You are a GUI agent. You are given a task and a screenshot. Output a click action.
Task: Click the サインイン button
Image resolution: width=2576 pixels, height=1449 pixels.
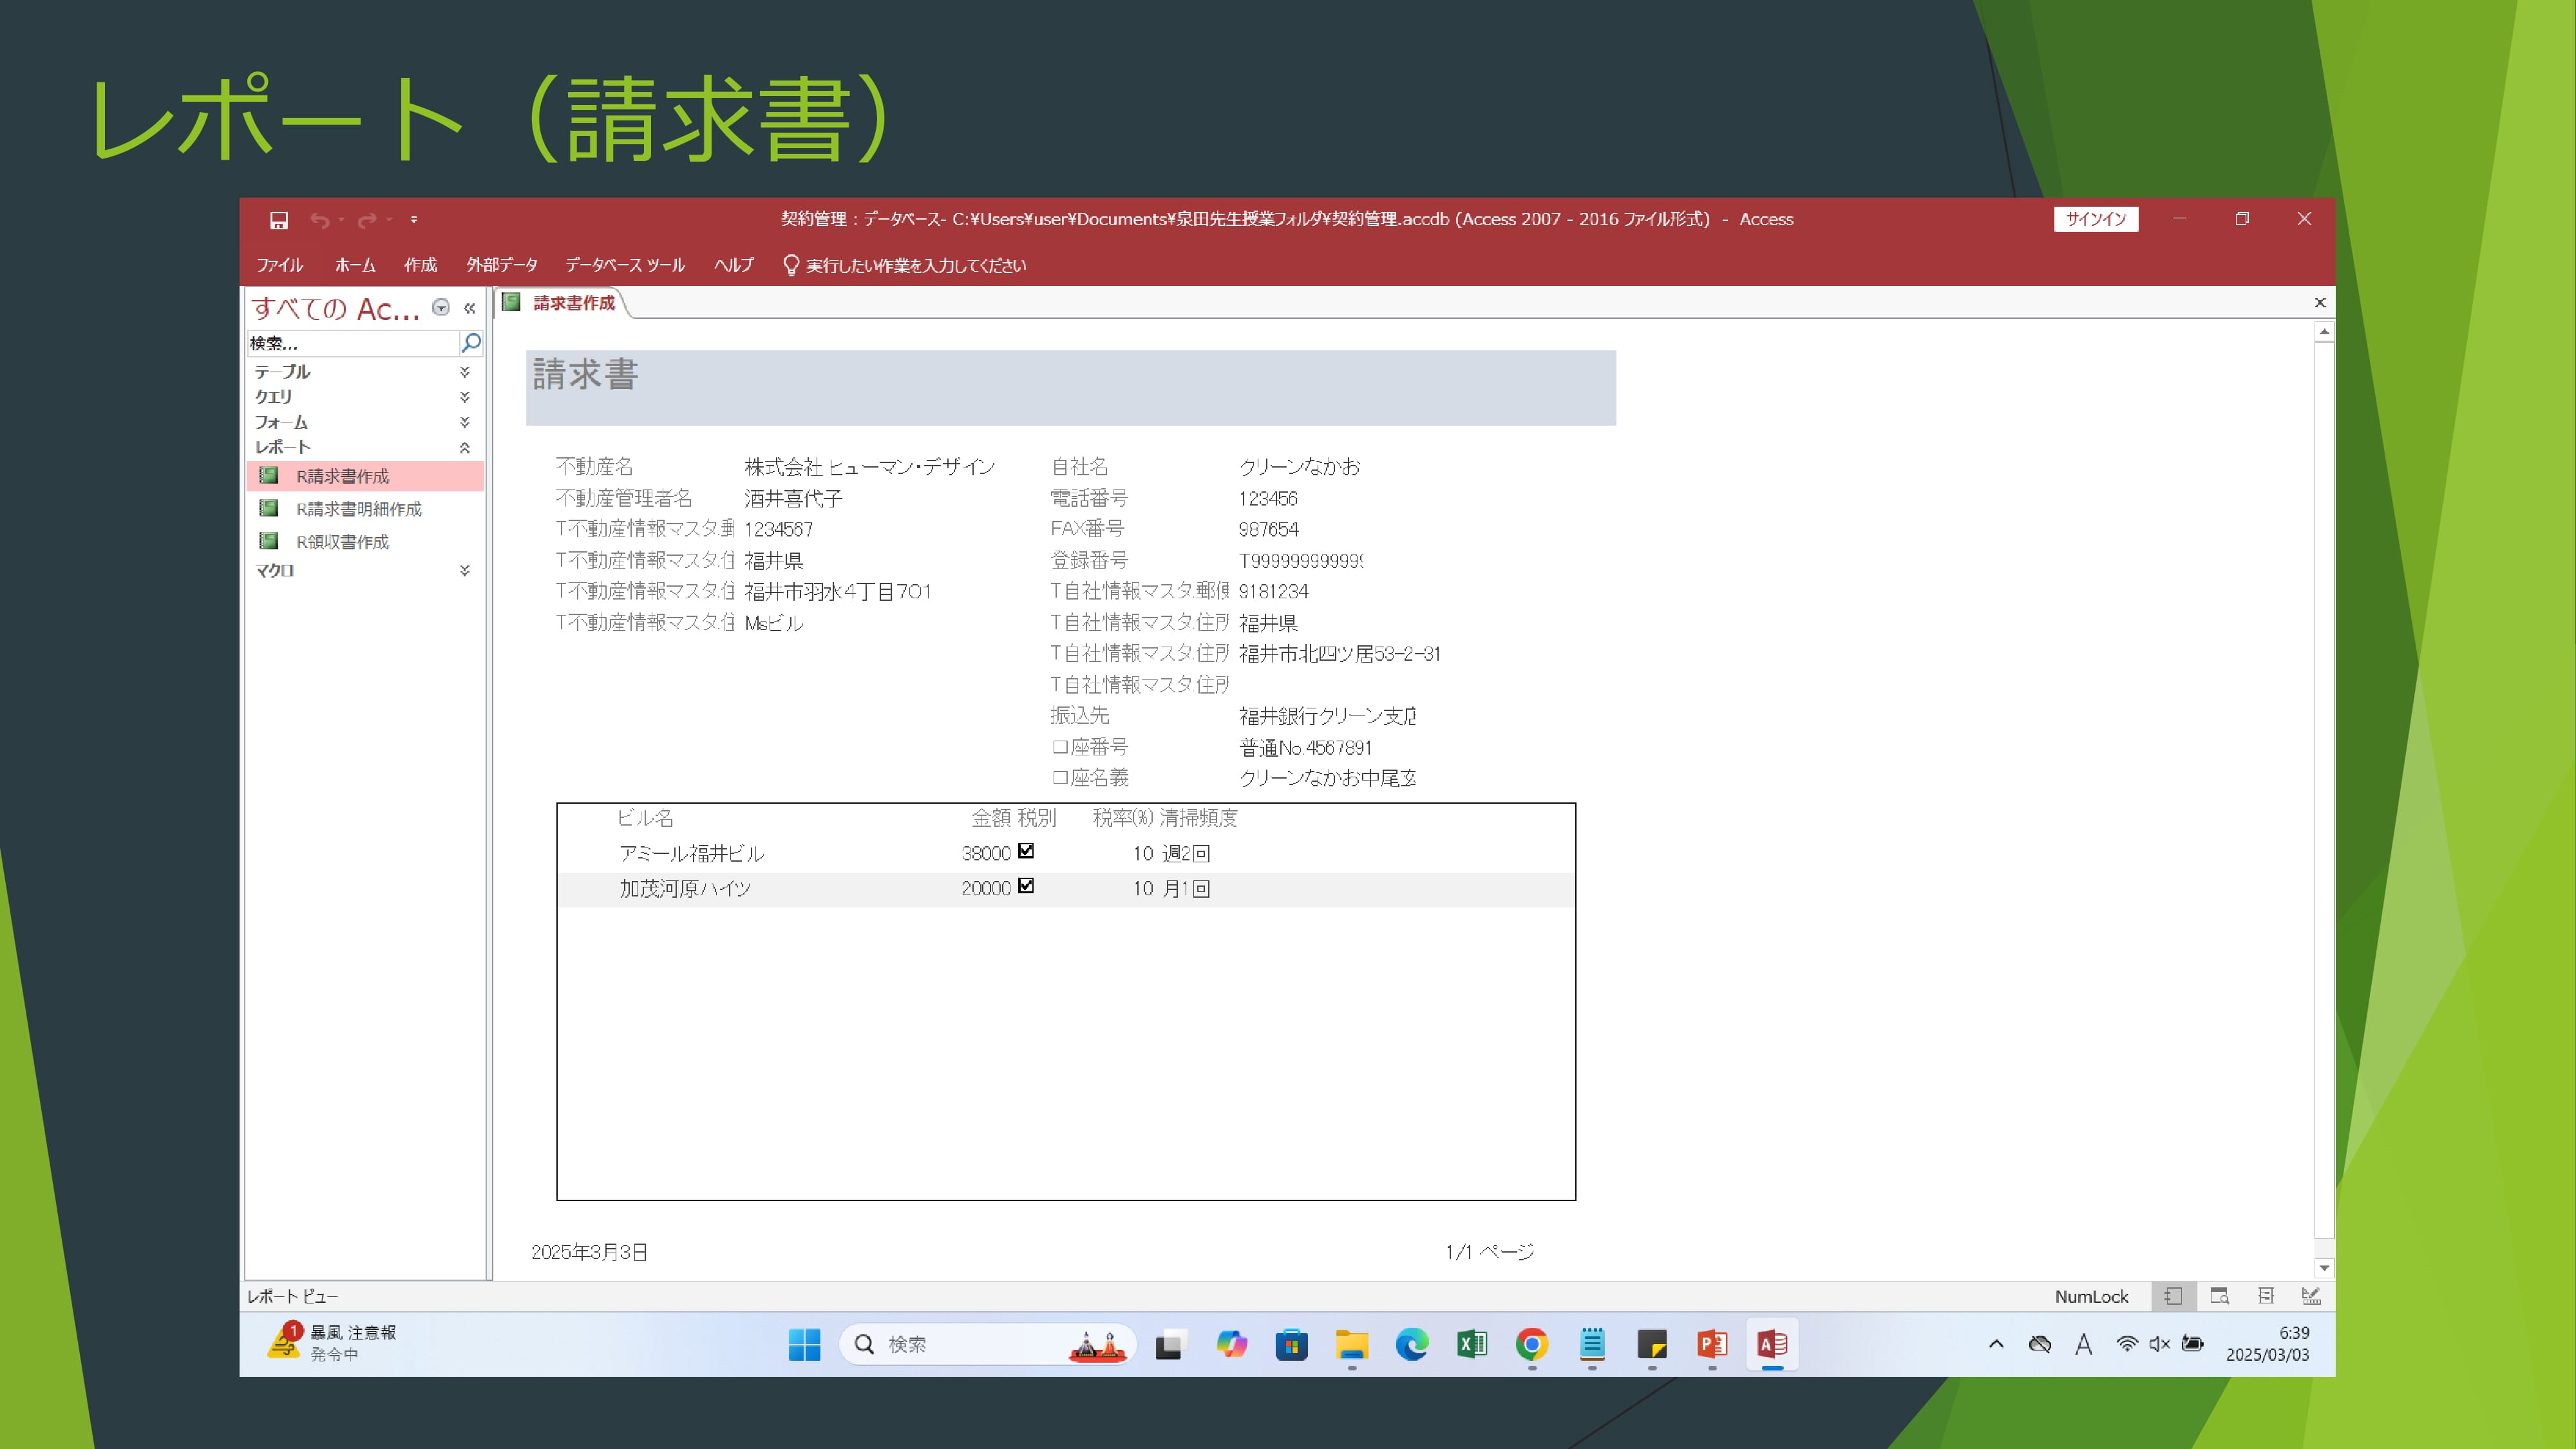point(2096,219)
